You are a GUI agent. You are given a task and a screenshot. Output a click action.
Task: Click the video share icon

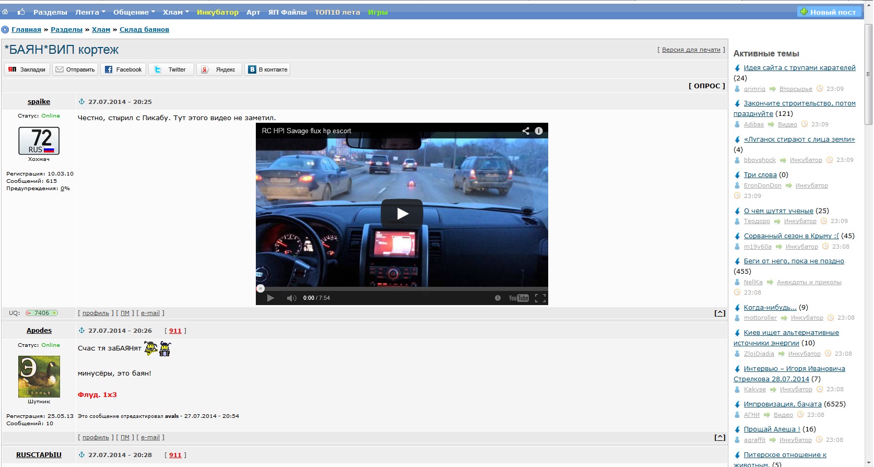pyautogui.click(x=526, y=131)
